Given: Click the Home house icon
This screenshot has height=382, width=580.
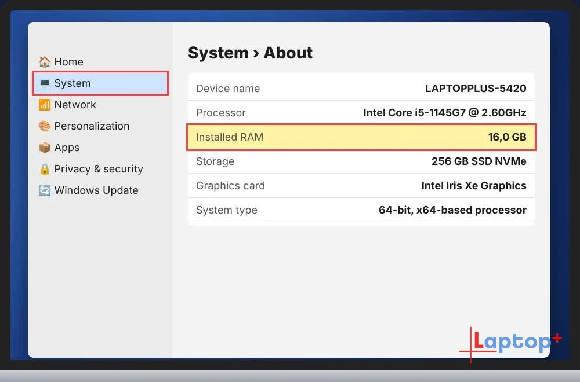Looking at the screenshot, I should (x=45, y=61).
